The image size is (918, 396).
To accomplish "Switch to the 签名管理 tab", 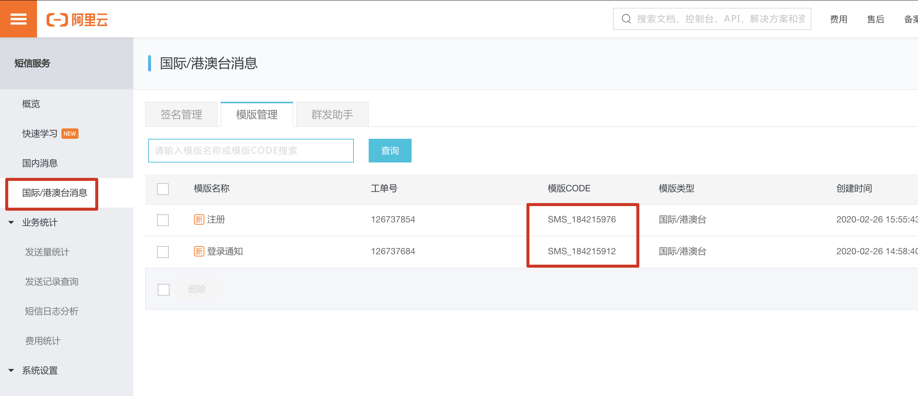I will point(181,115).
